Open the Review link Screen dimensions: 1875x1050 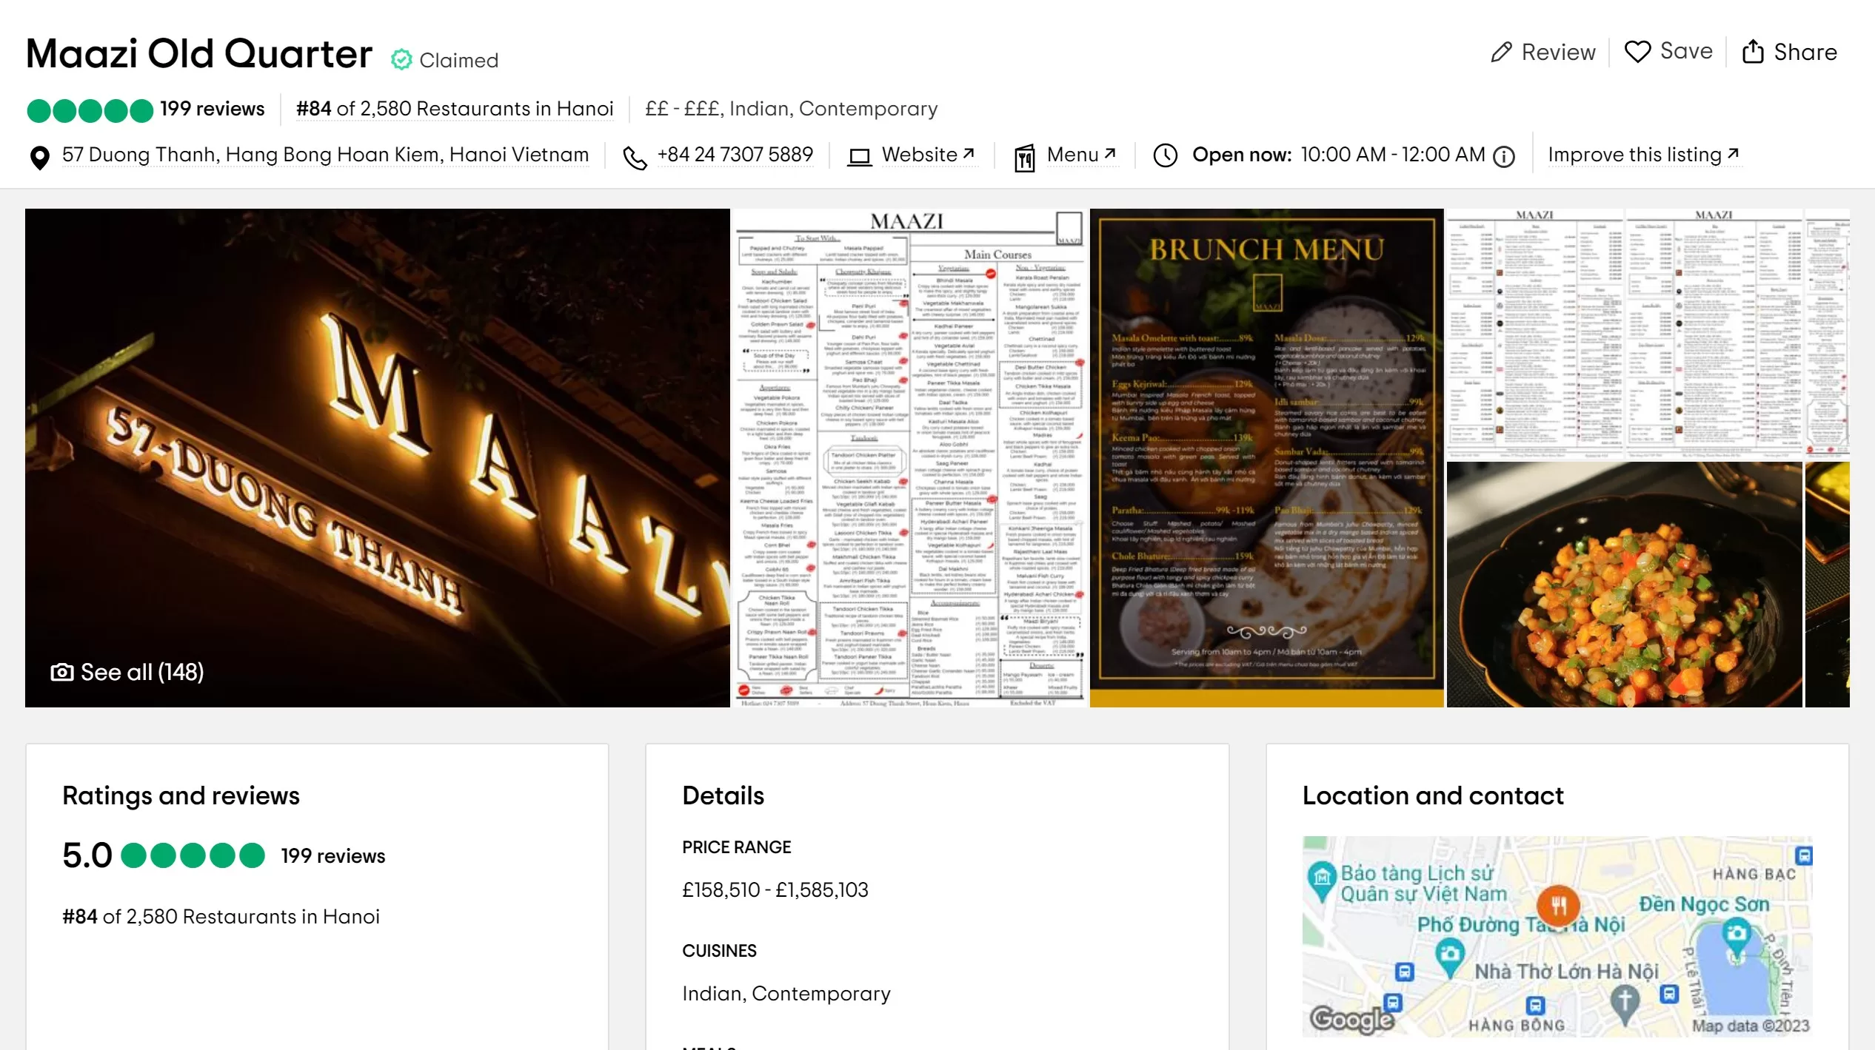click(1543, 52)
